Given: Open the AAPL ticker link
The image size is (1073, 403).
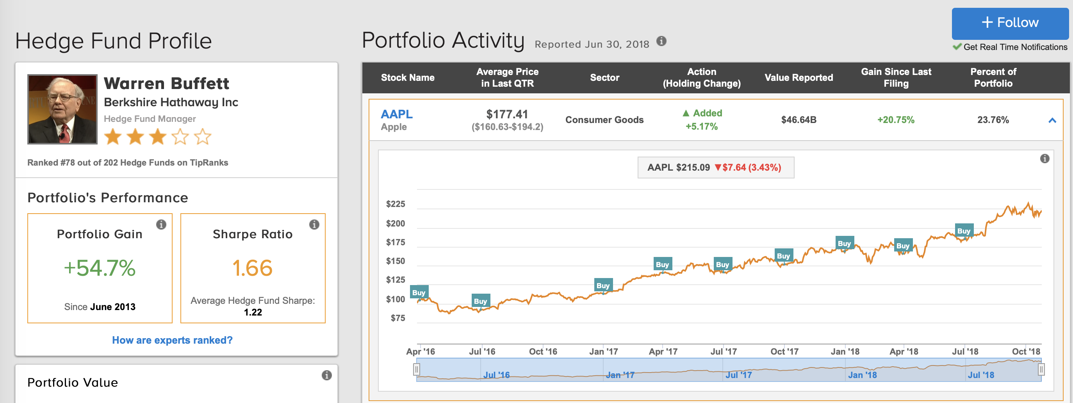Looking at the screenshot, I should (x=397, y=114).
